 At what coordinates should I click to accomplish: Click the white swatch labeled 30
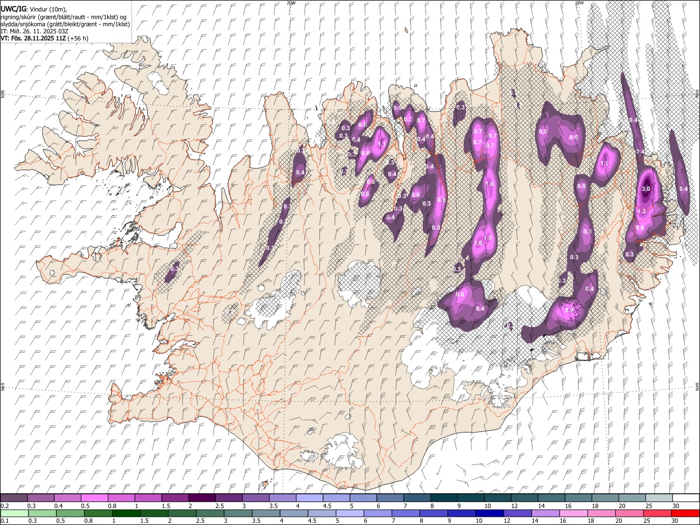tap(686, 498)
